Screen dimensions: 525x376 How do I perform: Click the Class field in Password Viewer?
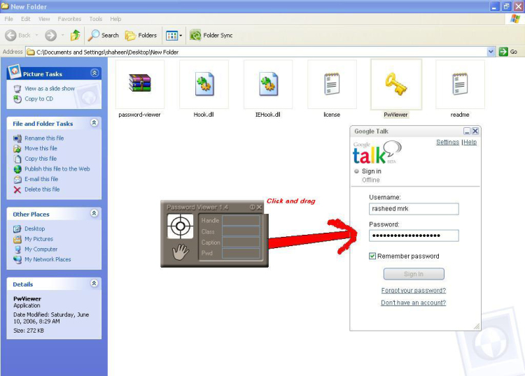[x=241, y=231]
